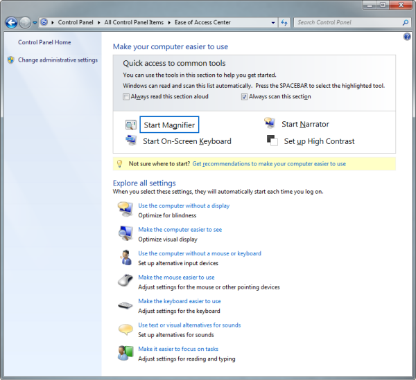This screenshot has width=416, height=380.
Task: Click 'Adjust settings for reading and typing' text
Action: (187, 359)
